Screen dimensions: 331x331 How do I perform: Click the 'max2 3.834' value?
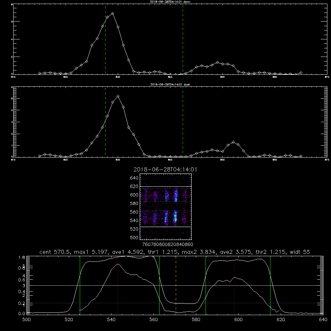[199, 252]
